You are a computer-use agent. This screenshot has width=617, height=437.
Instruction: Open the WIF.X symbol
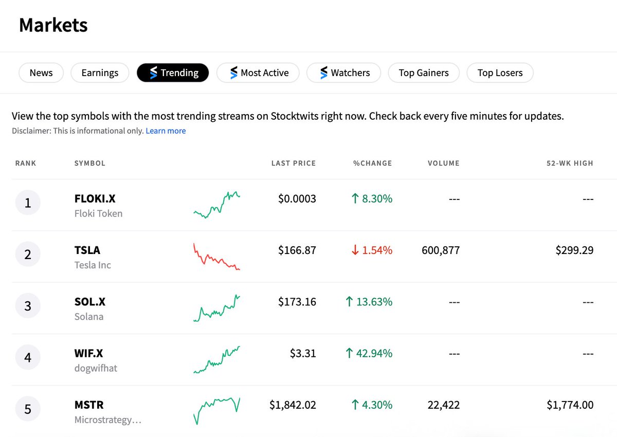coord(89,353)
